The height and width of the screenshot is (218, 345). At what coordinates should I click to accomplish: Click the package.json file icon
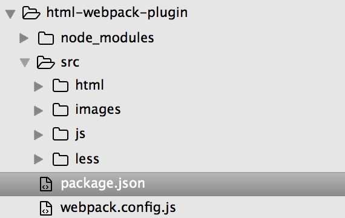46,184
